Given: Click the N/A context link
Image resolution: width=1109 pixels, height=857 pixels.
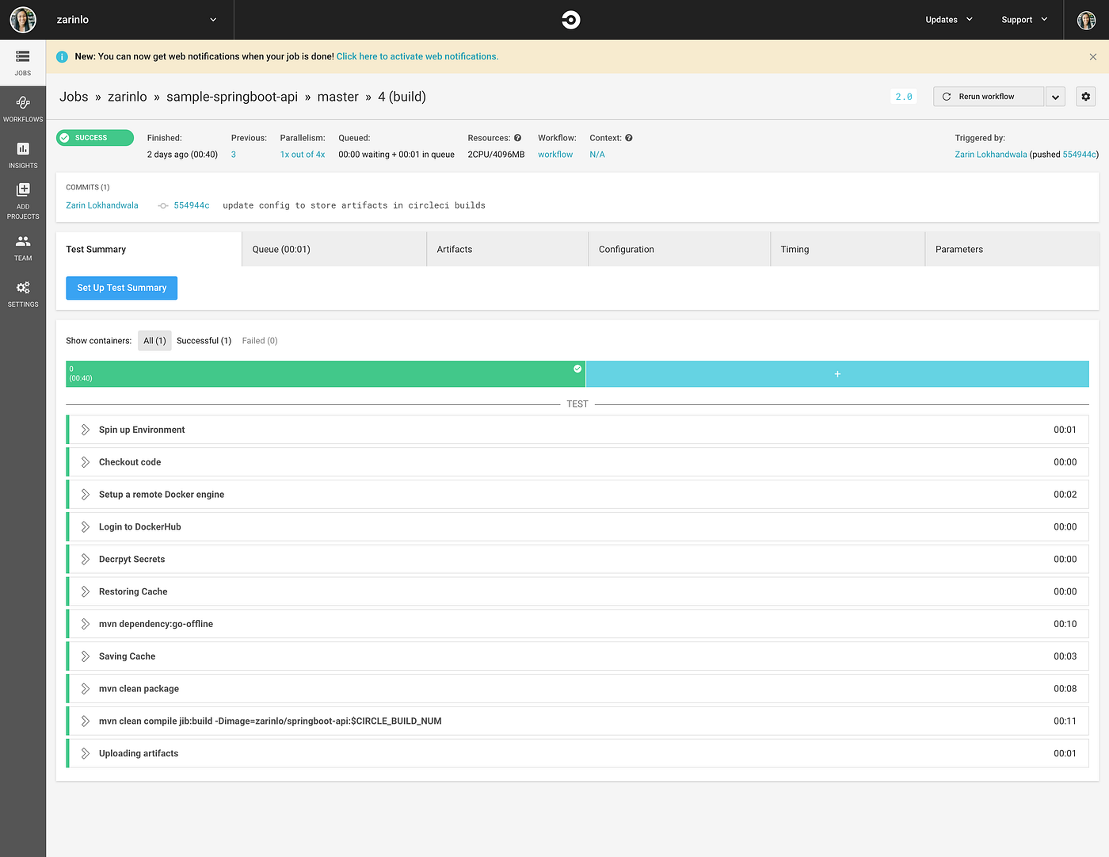Looking at the screenshot, I should (x=597, y=155).
